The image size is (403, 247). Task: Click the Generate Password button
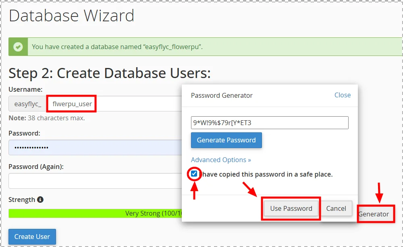[x=226, y=140]
